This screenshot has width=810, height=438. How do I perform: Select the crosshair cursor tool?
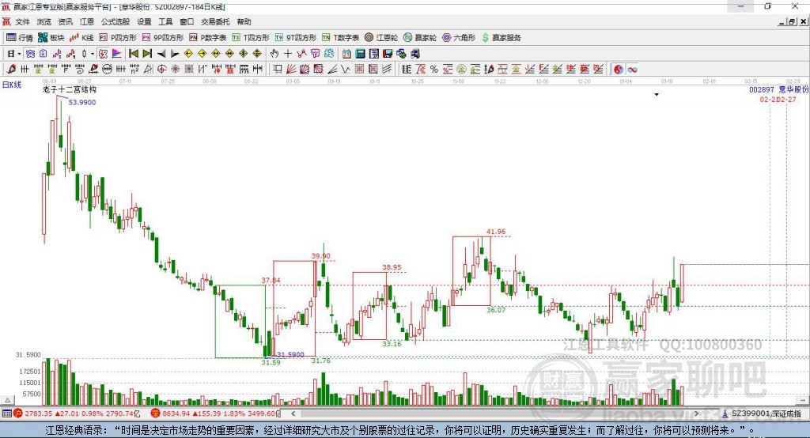click(x=288, y=54)
